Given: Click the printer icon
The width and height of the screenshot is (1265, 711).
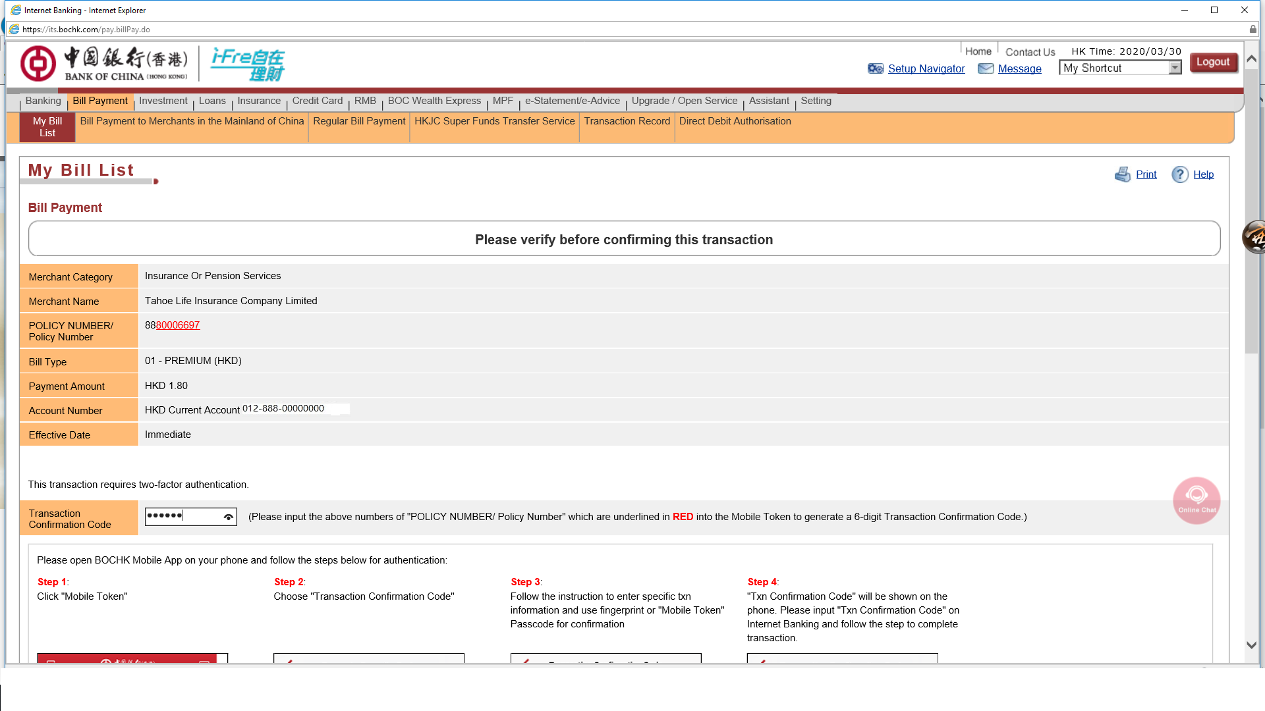Looking at the screenshot, I should click(1122, 174).
